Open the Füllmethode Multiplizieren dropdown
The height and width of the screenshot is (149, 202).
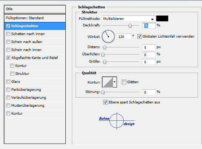click(x=129, y=19)
